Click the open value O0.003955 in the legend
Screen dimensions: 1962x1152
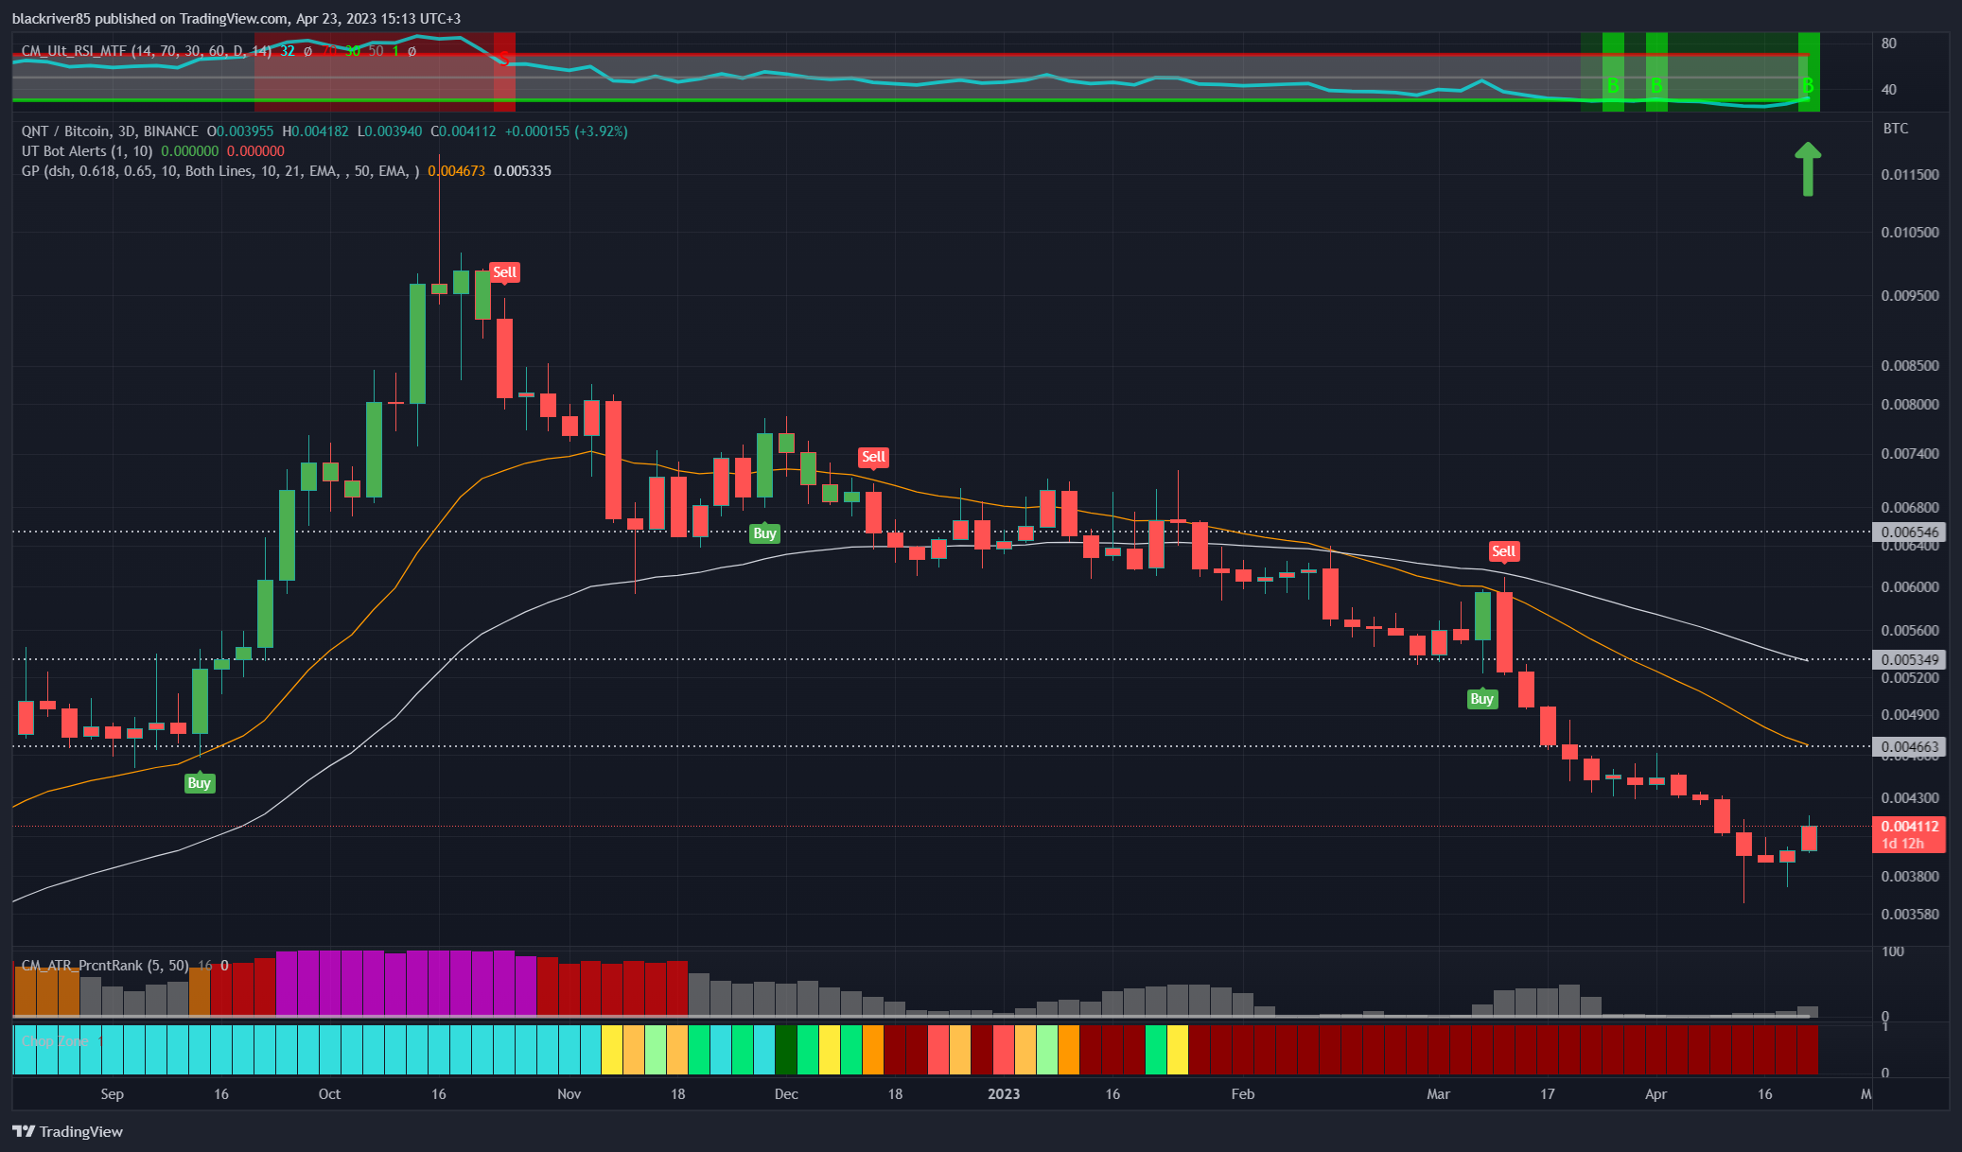coord(240,131)
